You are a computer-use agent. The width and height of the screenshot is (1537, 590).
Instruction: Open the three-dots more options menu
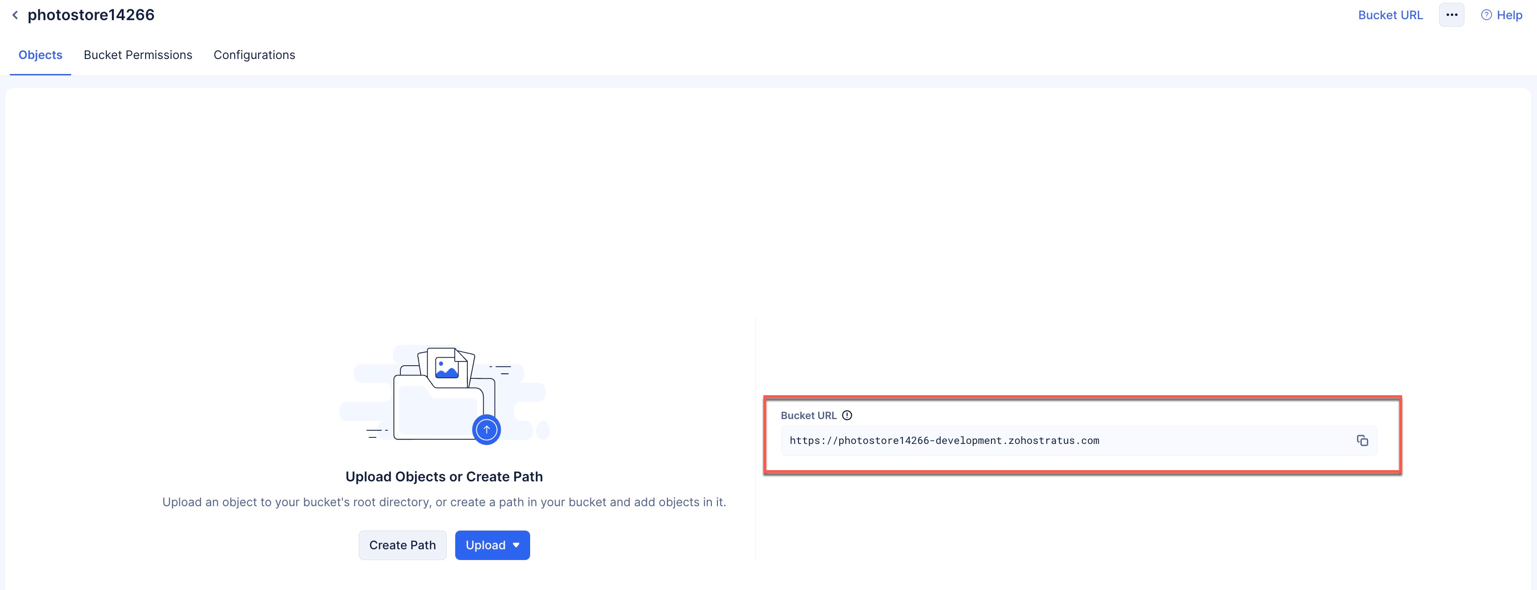tap(1451, 15)
